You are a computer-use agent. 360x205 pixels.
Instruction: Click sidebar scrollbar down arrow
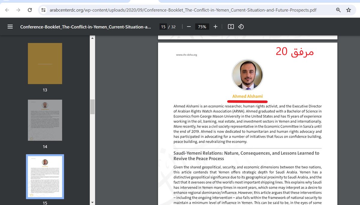[92, 203]
